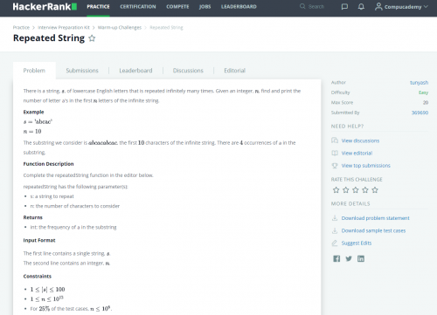
Task: Rate the challenge three stars
Action: tap(356, 190)
